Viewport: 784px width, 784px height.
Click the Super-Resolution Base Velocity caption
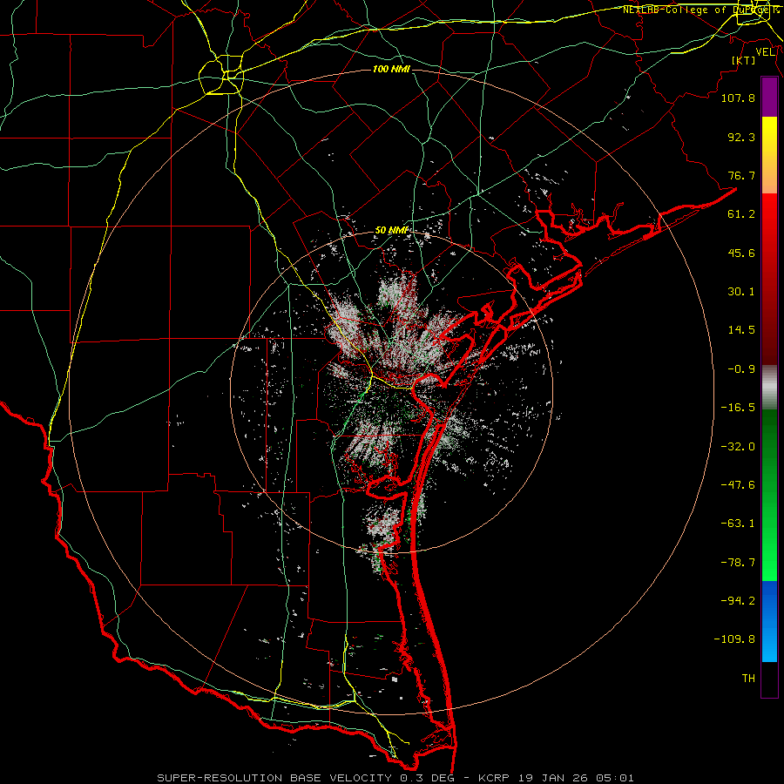click(x=395, y=778)
